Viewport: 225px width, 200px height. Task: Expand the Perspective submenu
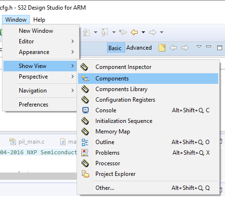tap(40, 77)
